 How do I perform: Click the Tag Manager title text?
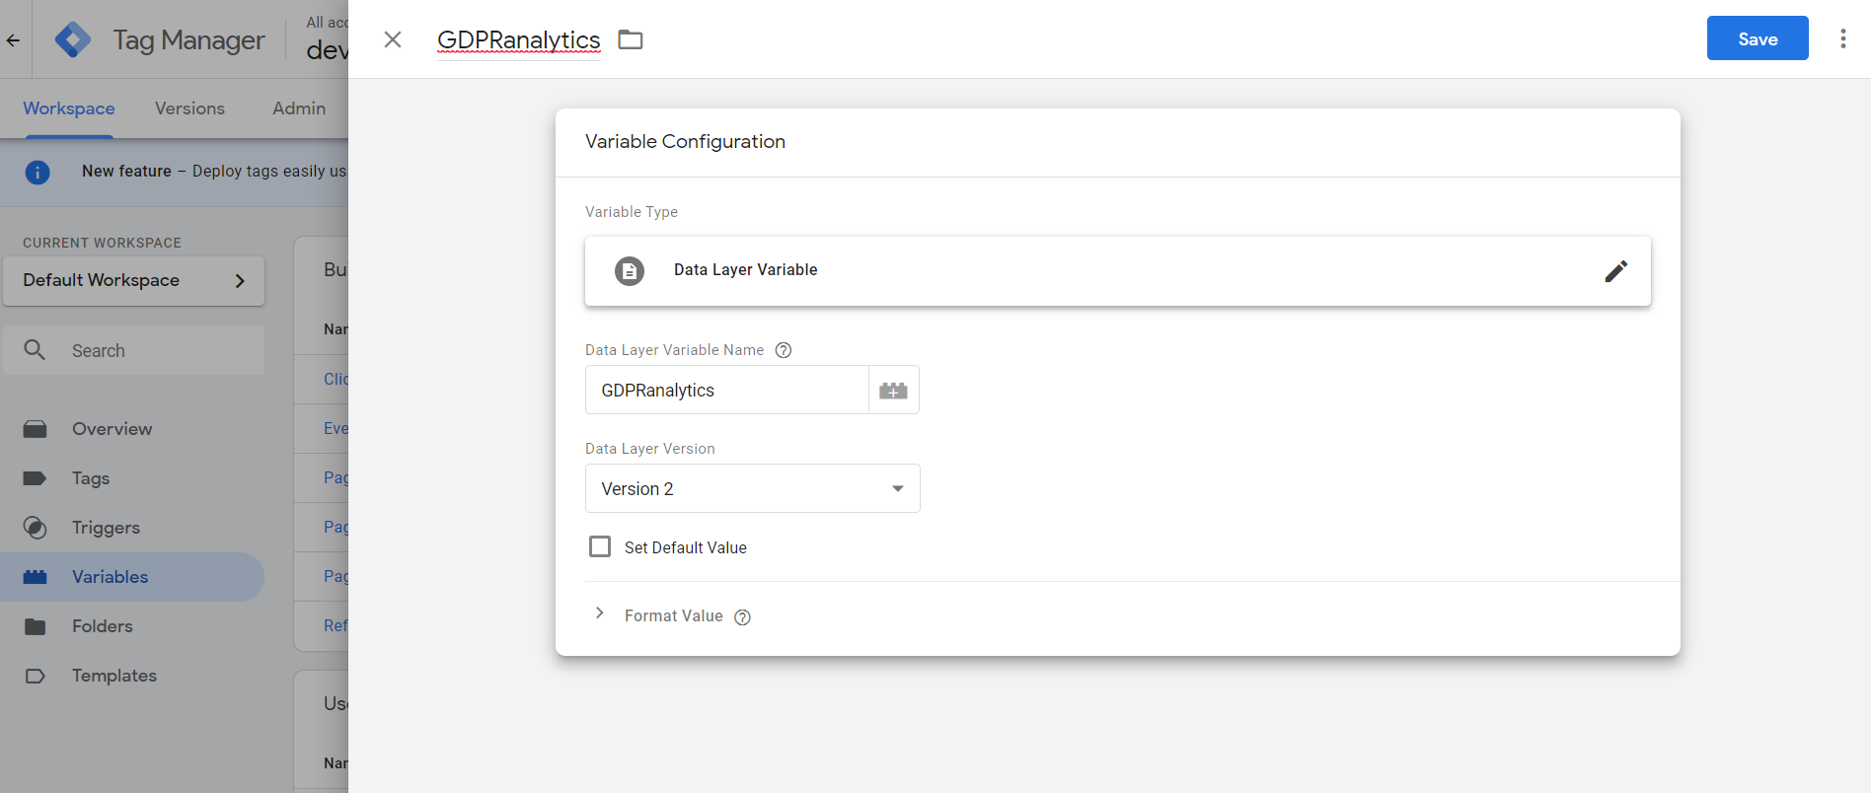tap(188, 40)
